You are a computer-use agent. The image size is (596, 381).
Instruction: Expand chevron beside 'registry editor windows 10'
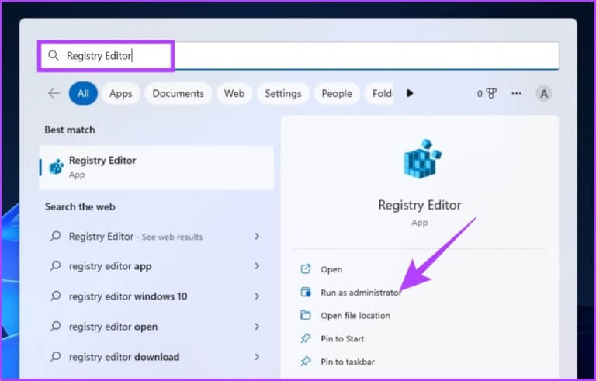tap(258, 296)
